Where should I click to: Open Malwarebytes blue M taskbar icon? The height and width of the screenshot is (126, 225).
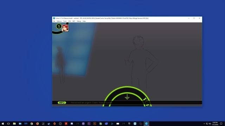click(26, 124)
